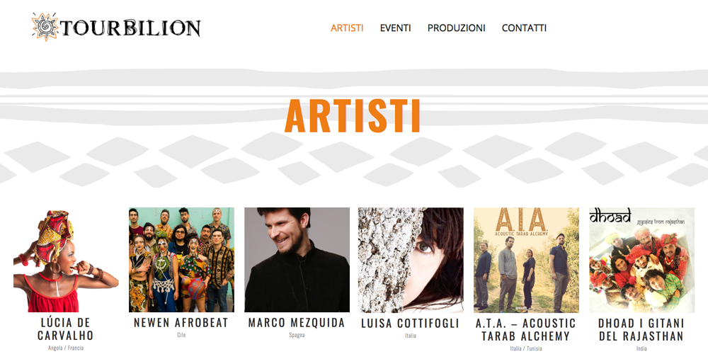Open Luisa Cottifogli photo thumbnail
Image resolution: width=708 pixels, height=354 pixels.
coord(411,260)
